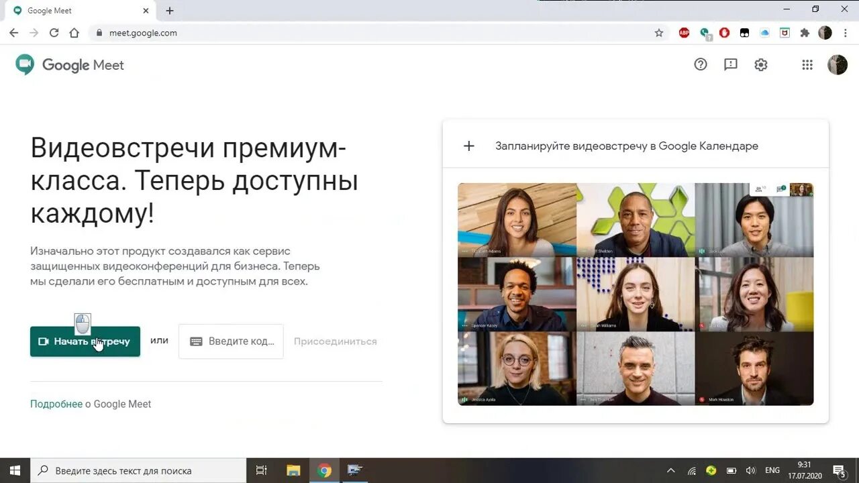Open File Explorer from the taskbar

(x=293, y=470)
